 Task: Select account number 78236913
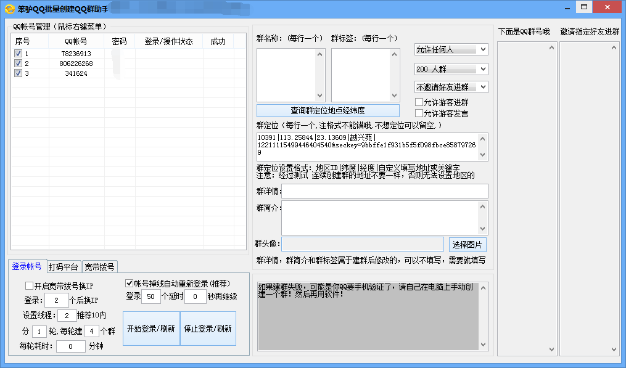tap(76, 54)
